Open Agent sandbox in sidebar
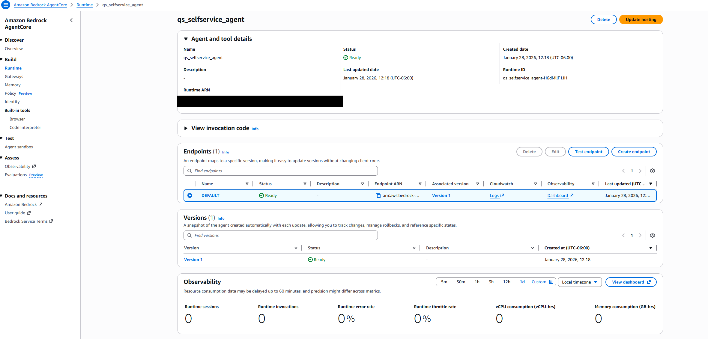The image size is (708, 339). click(19, 147)
